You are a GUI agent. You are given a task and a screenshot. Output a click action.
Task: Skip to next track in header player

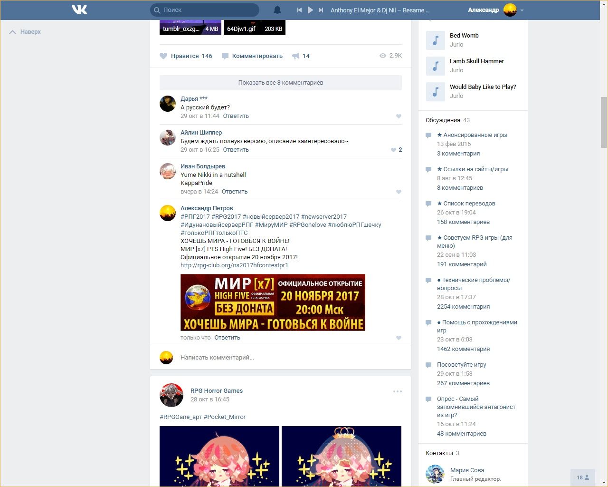click(321, 10)
